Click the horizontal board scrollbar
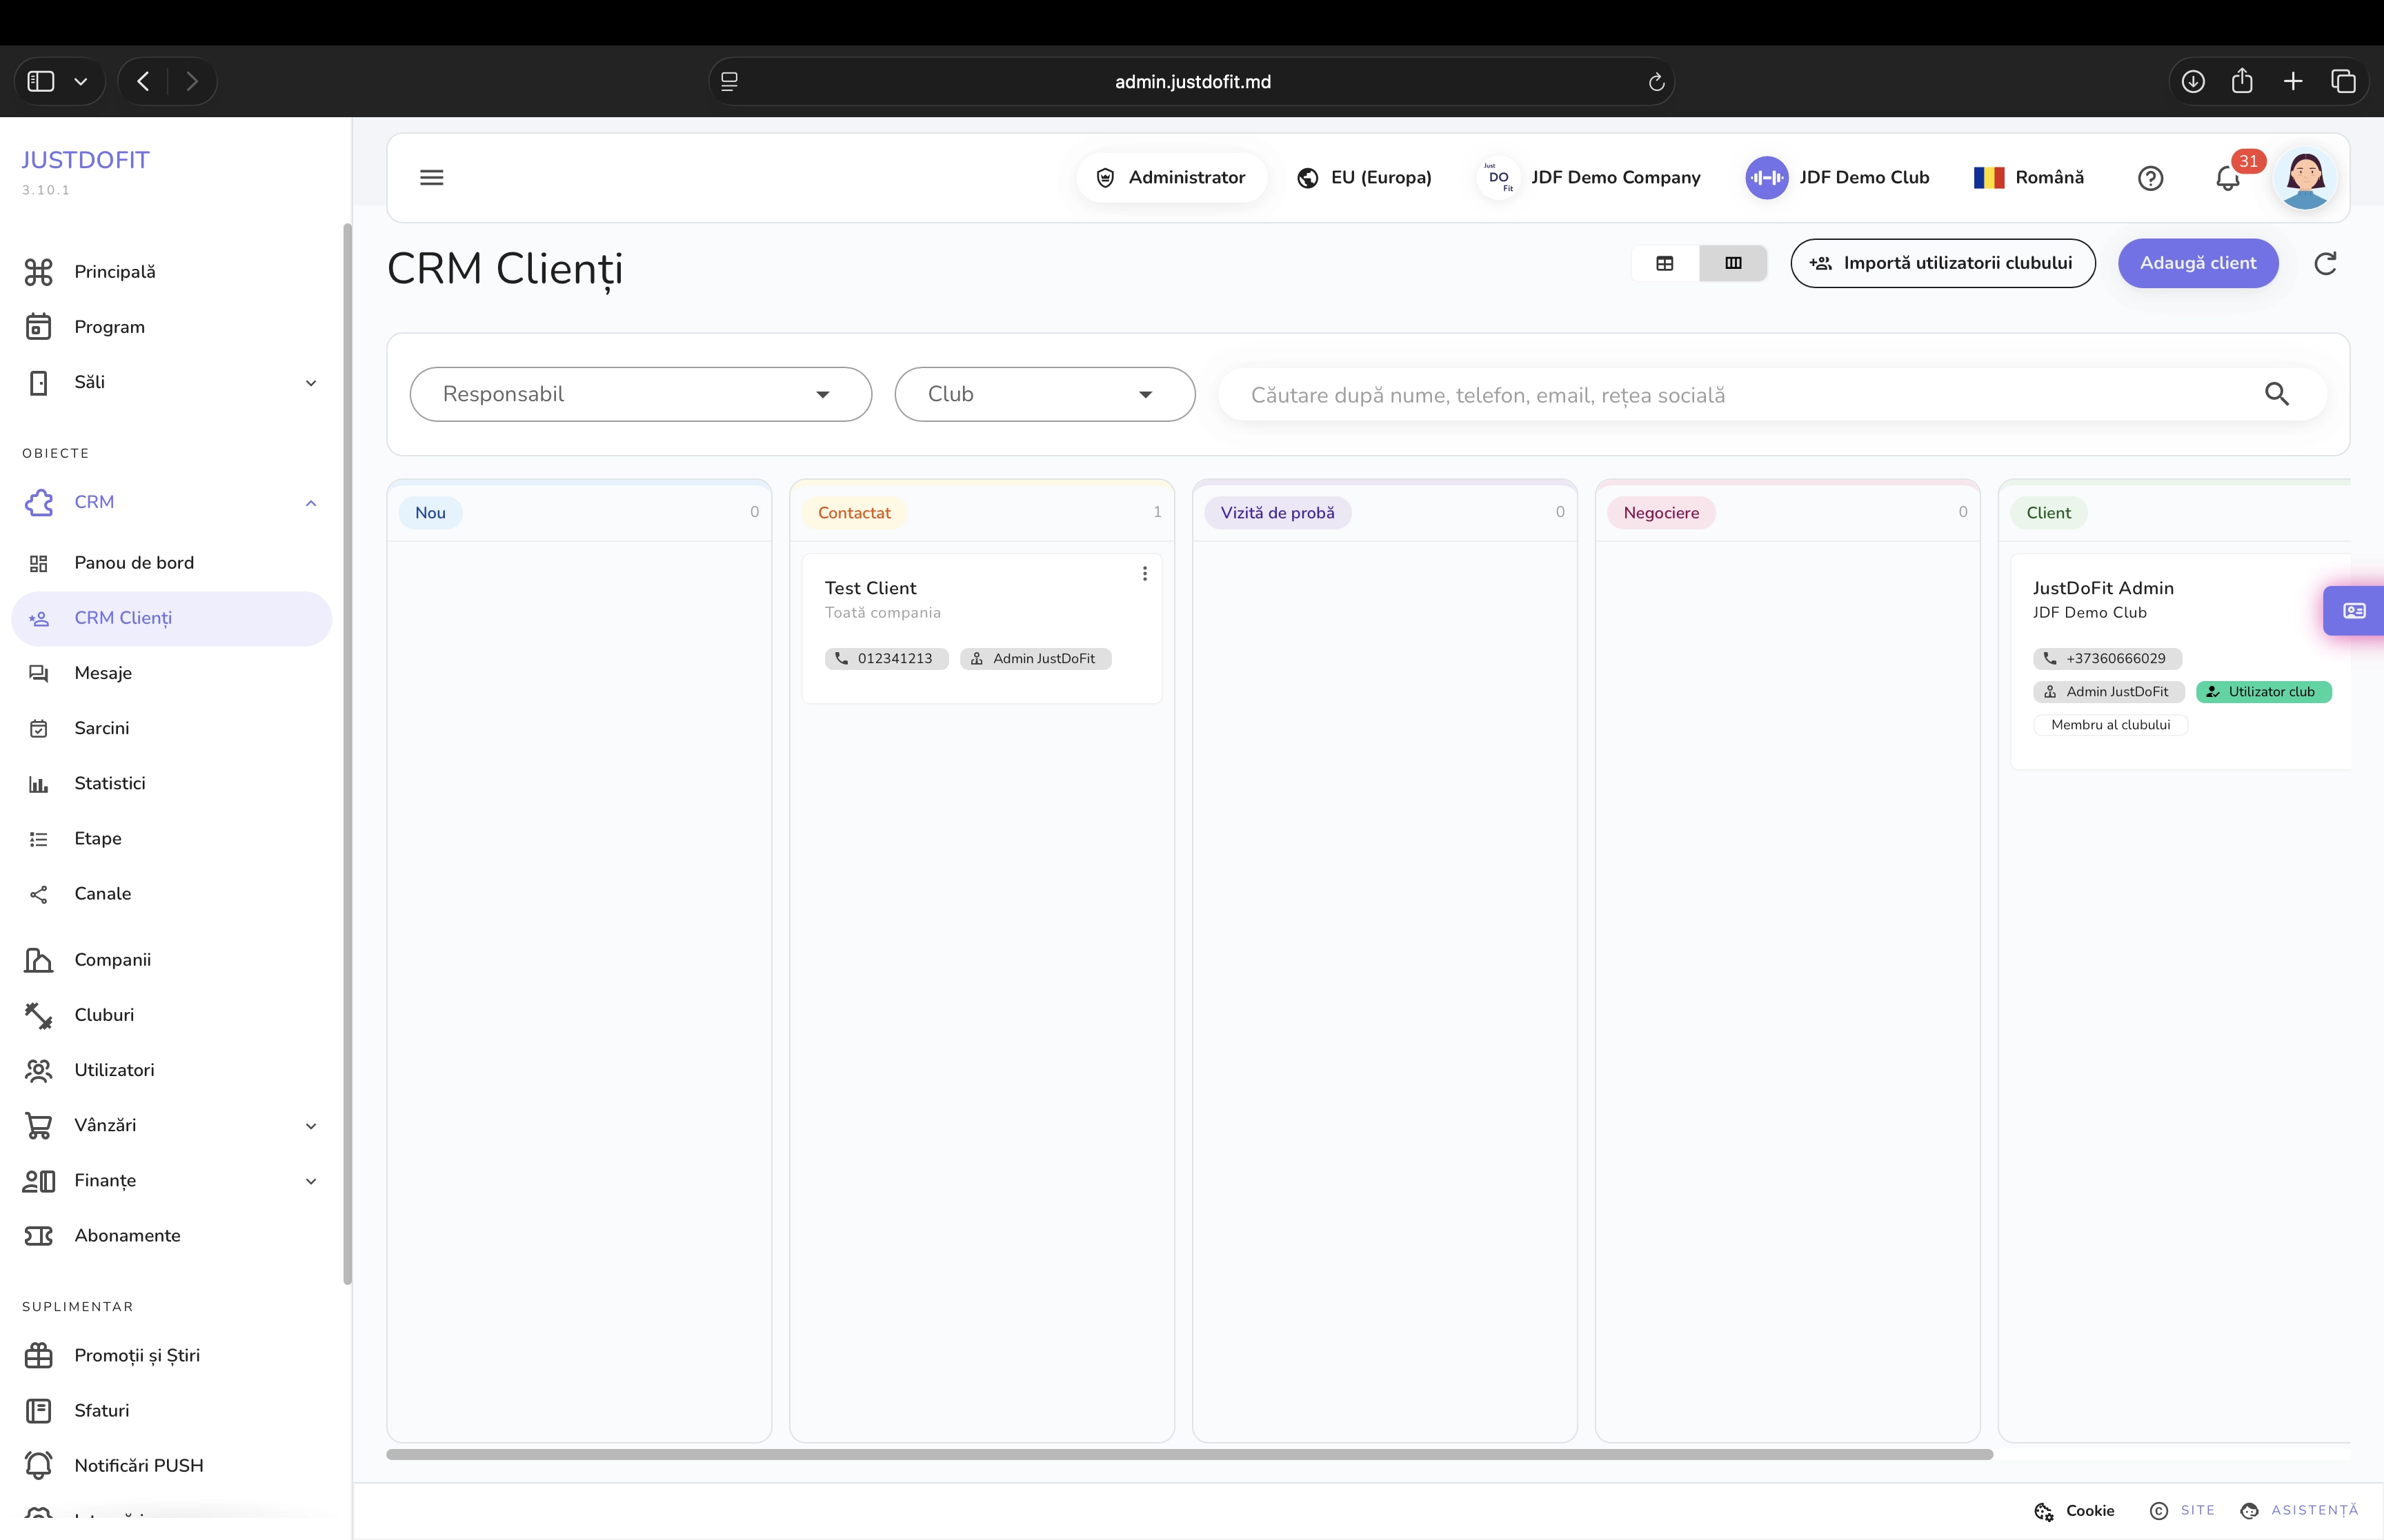The width and height of the screenshot is (2384, 1540). coord(1189,1454)
